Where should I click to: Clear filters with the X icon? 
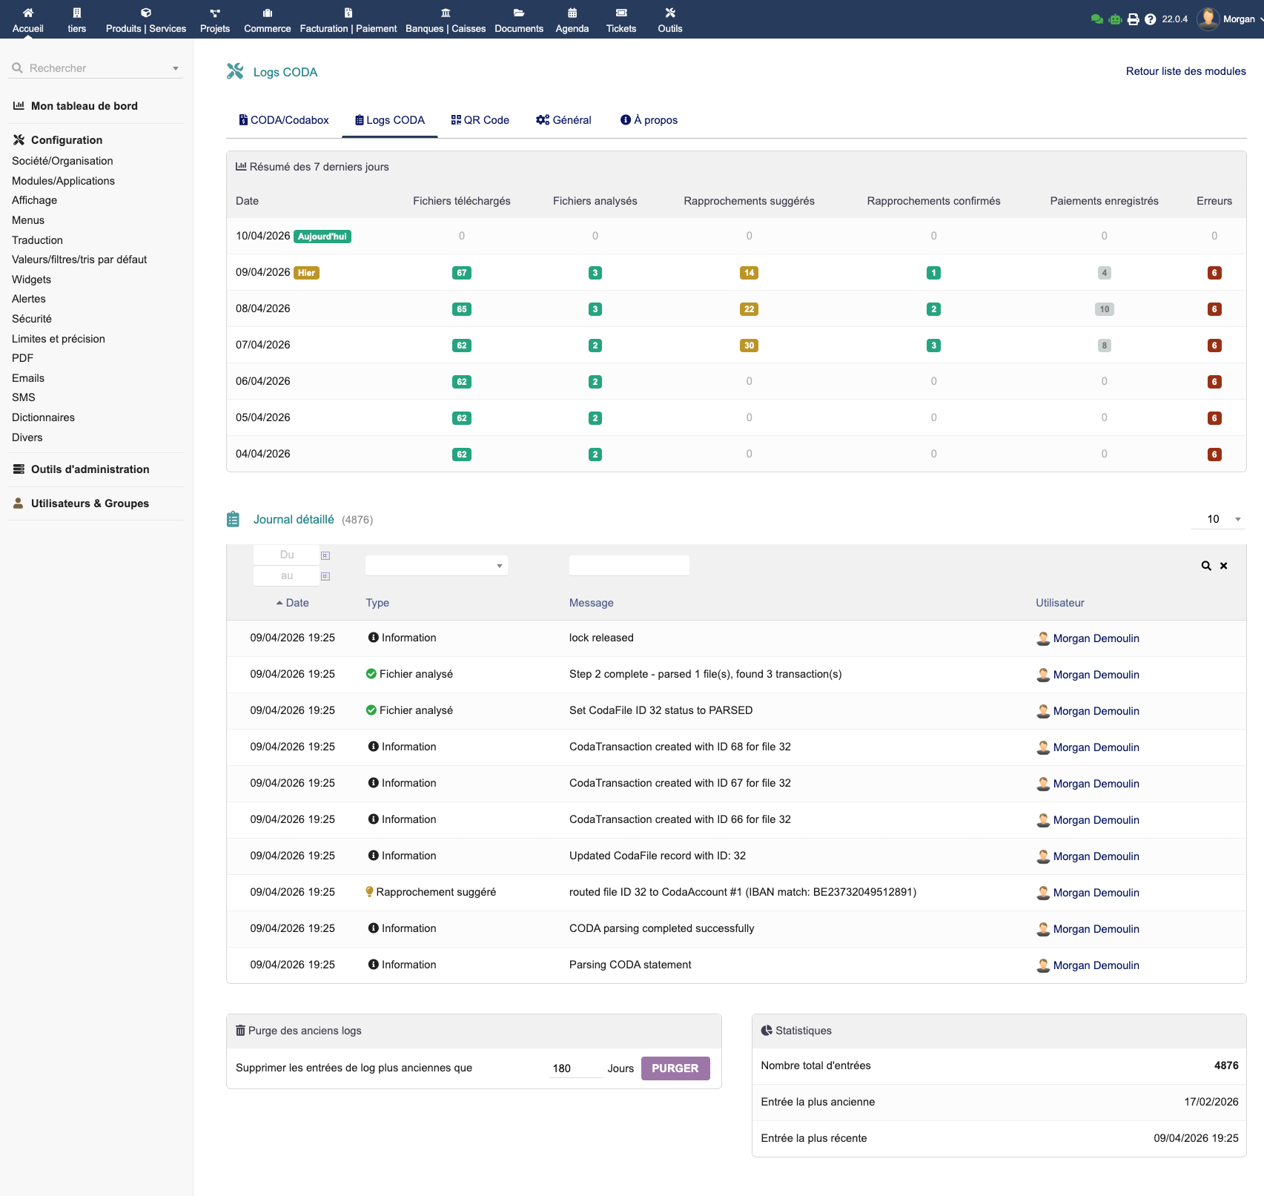[x=1223, y=565]
